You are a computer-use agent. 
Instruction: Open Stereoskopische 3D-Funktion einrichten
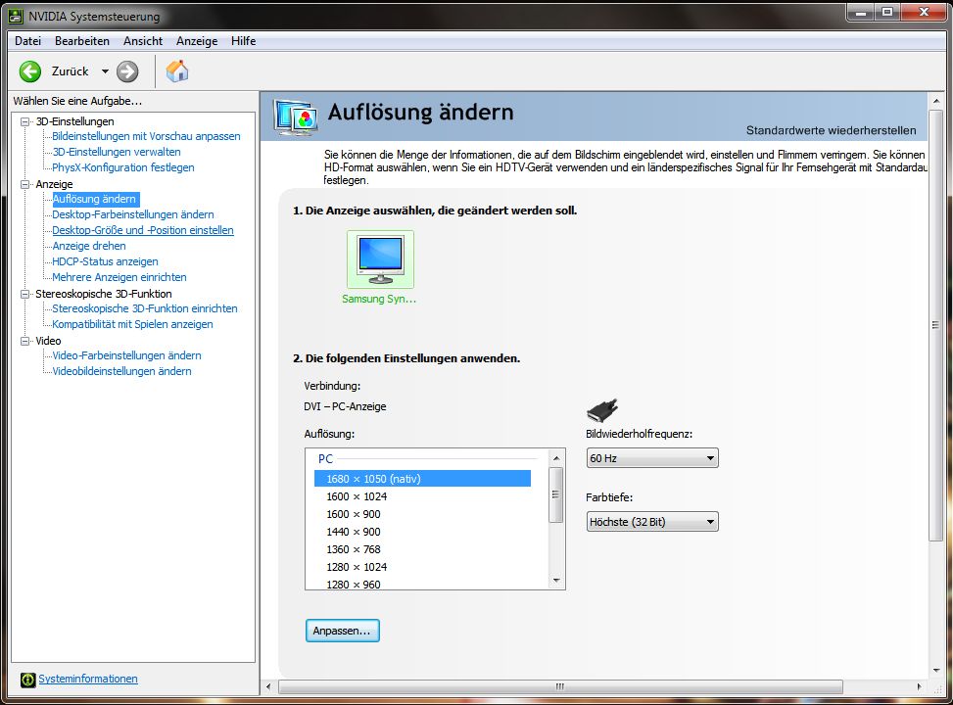145,308
